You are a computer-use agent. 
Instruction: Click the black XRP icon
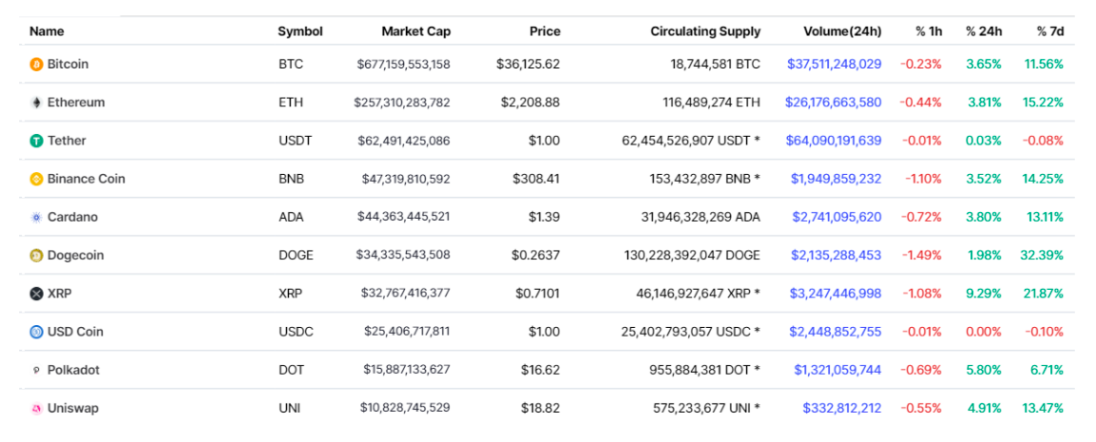[x=37, y=294]
